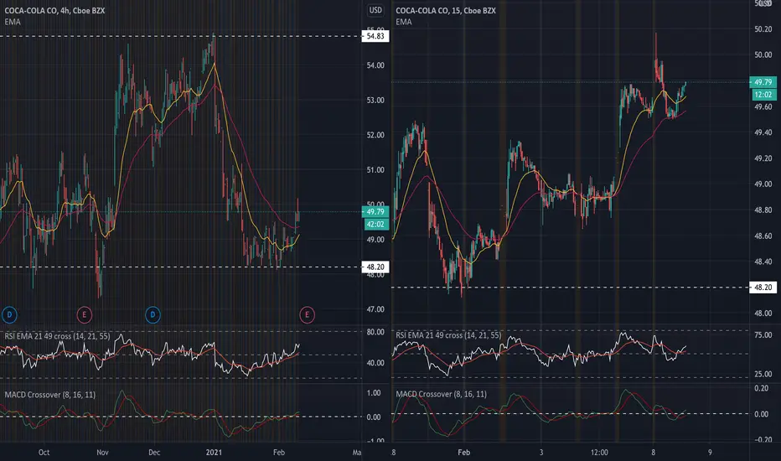Image resolution: width=781 pixels, height=461 pixels.
Task: Click 1.00 on the 4h MACD scale
Action: pyautogui.click(x=374, y=393)
